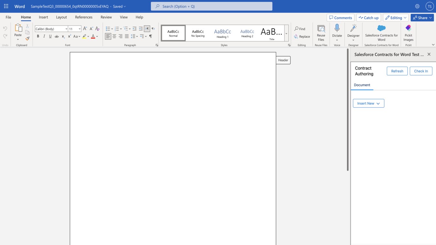Click the Header label on the page
This screenshot has width=436, height=245.
283,60
